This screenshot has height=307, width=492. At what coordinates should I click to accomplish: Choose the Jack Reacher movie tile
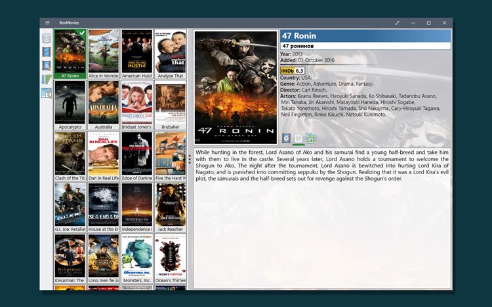(x=171, y=207)
